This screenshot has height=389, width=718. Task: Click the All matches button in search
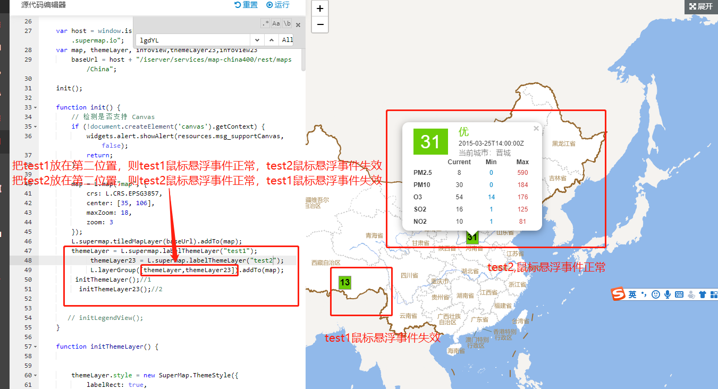[287, 40]
